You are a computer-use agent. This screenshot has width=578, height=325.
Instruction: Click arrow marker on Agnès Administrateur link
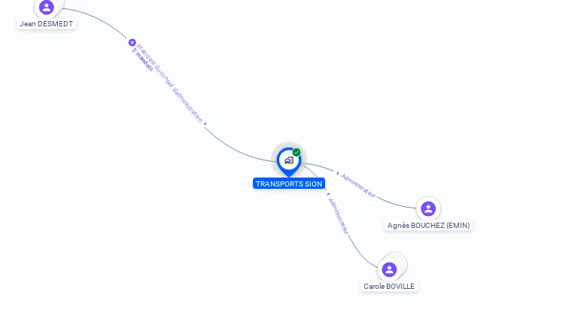[337, 173]
